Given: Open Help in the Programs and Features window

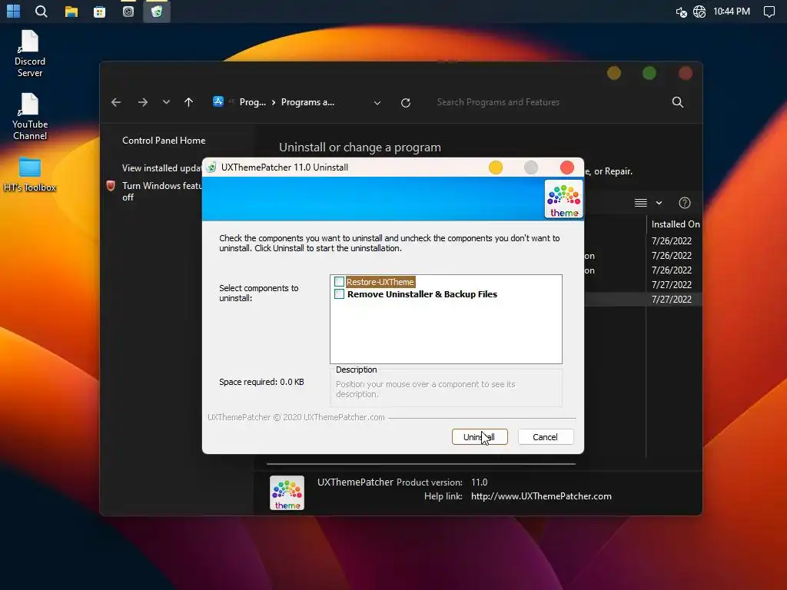Looking at the screenshot, I should (x=685, y=203).
